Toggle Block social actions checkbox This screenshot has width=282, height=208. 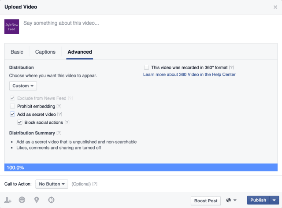(20, 122)
